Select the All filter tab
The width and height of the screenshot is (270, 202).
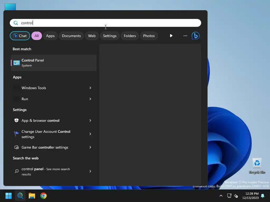click(36, 36)
